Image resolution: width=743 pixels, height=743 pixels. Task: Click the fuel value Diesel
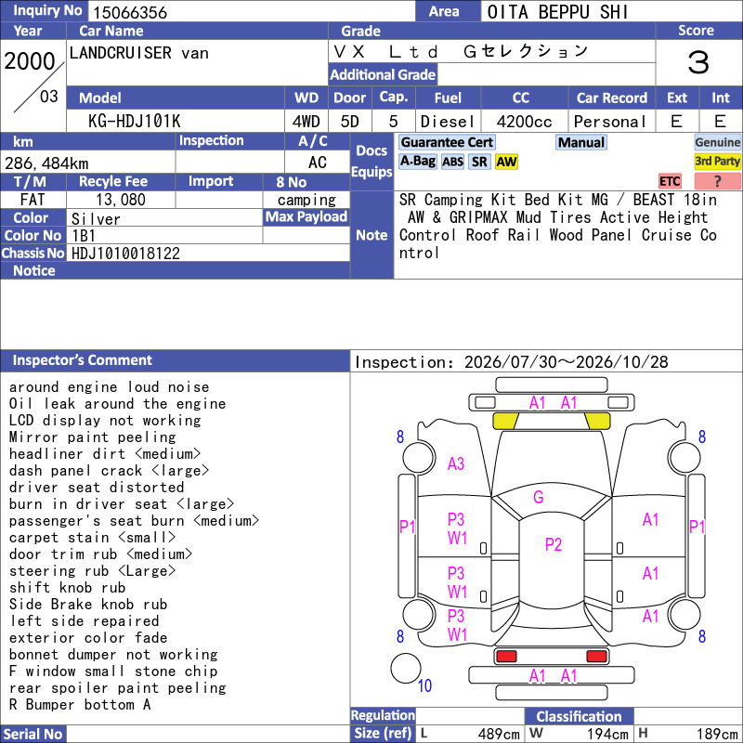448,122
